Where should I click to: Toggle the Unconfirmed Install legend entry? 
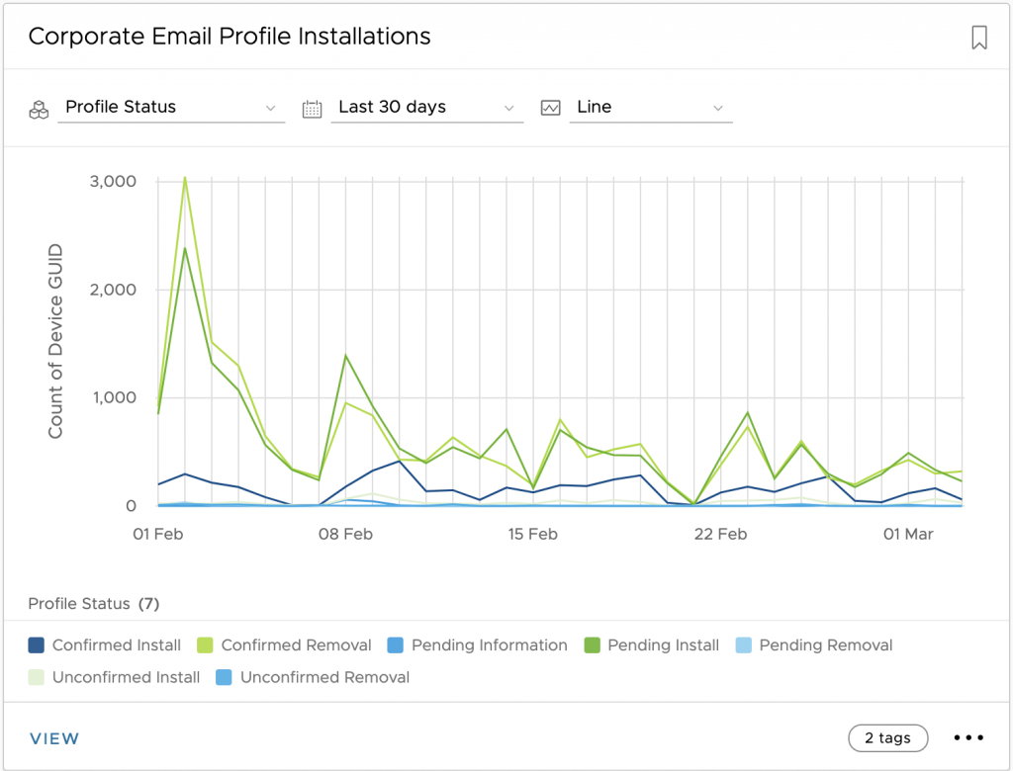[x=126, y=677]
